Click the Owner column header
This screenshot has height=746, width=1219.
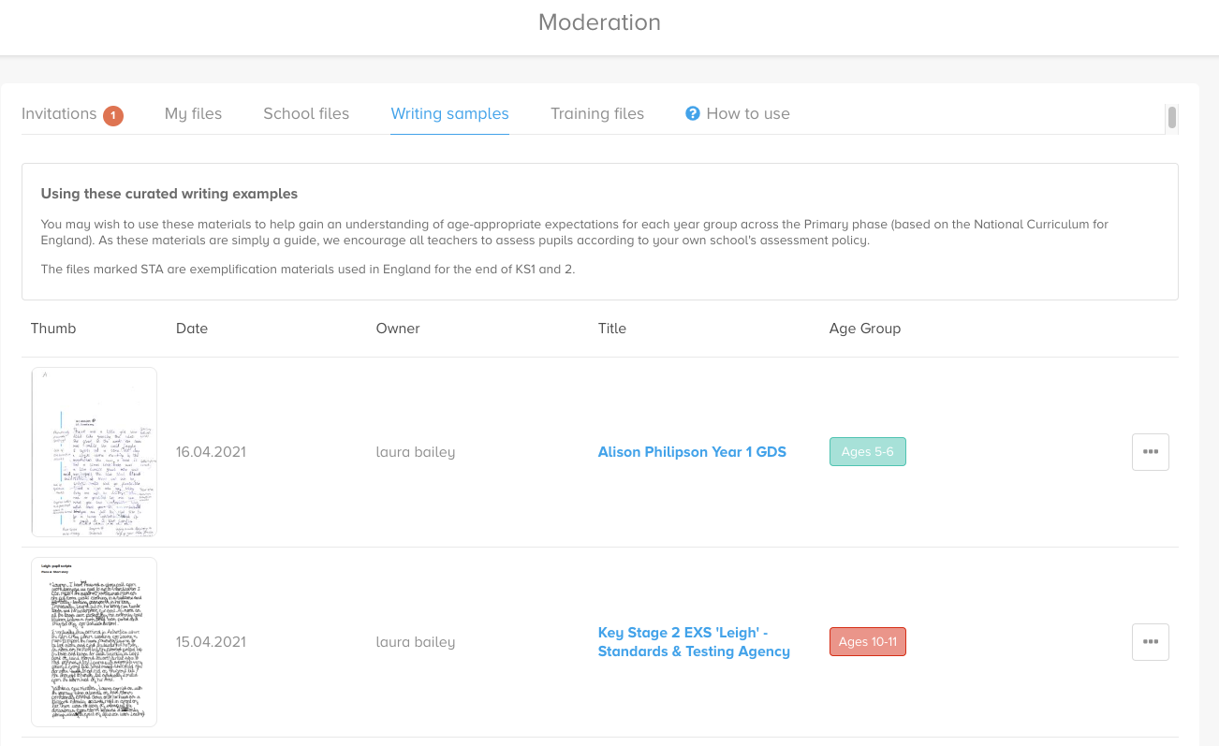click(x=398, y=329)
